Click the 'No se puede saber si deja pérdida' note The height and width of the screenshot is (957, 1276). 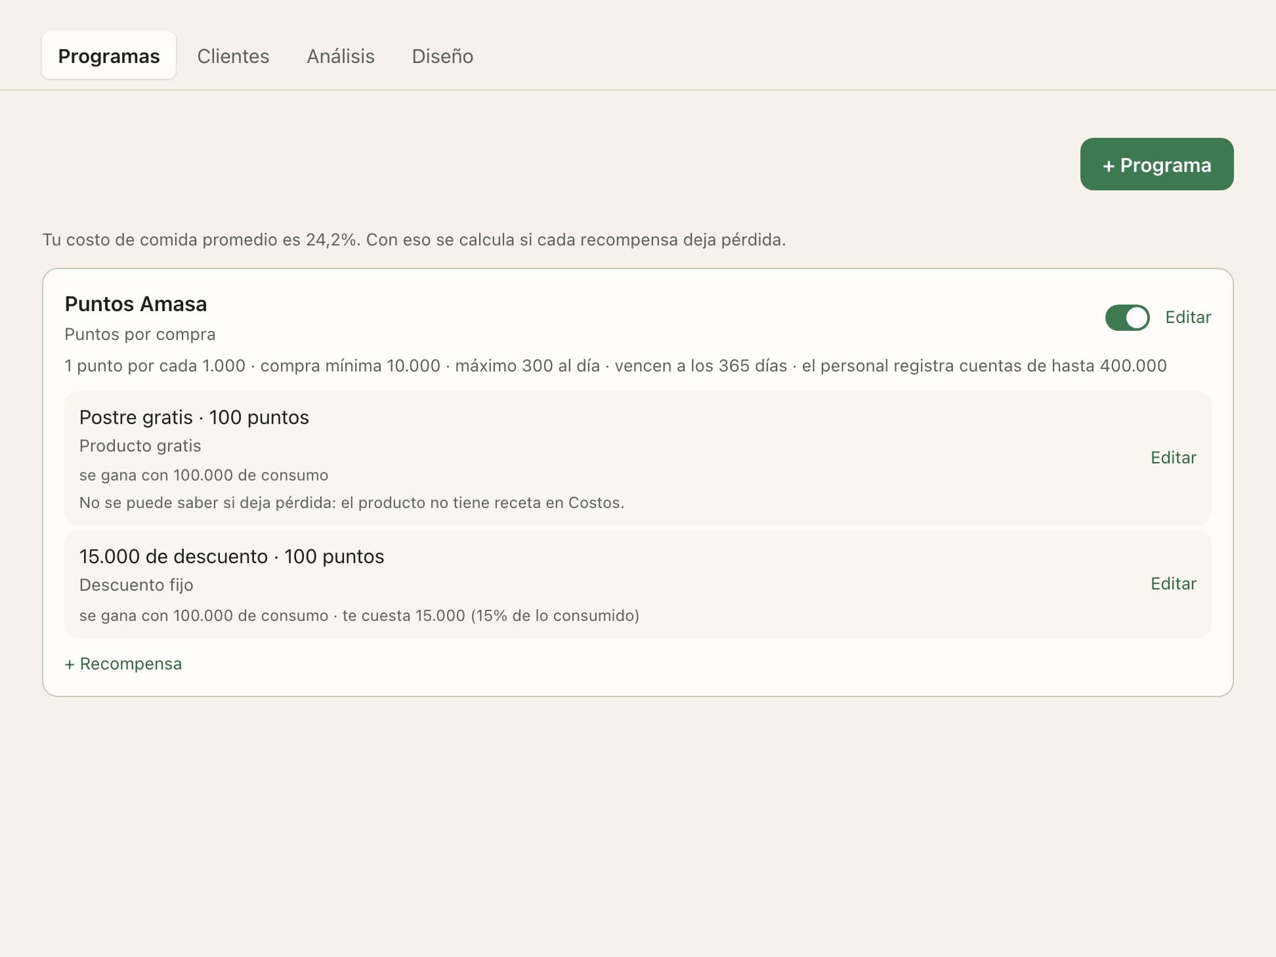[352, 503]
